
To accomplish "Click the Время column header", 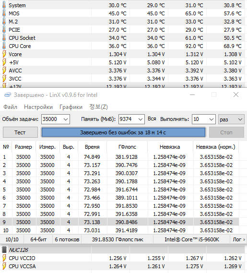I will point(92,147).
